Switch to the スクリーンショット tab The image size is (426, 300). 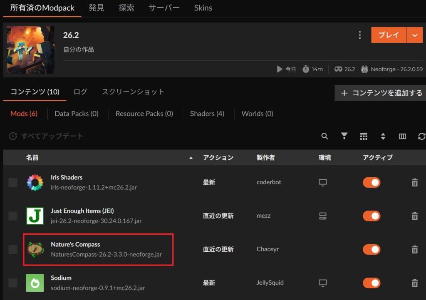click(133, 92)
